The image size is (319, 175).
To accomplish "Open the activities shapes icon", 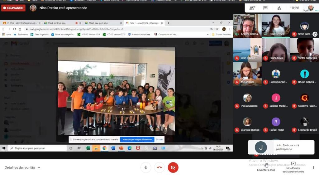I will (279, 8).
